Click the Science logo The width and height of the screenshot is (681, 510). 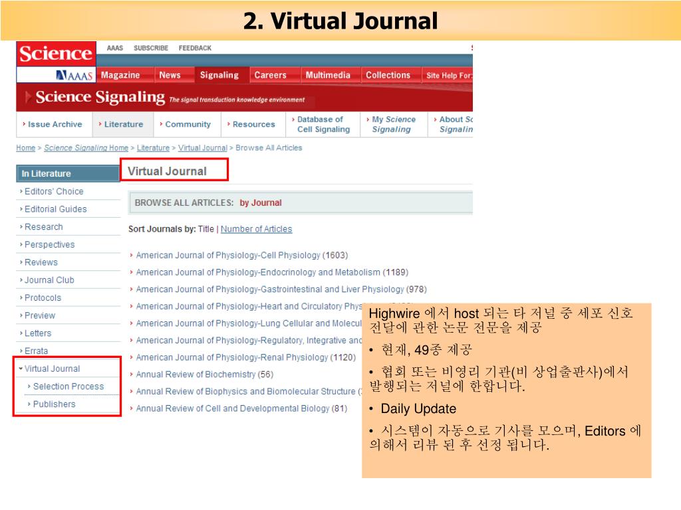(x=56, y=54)
